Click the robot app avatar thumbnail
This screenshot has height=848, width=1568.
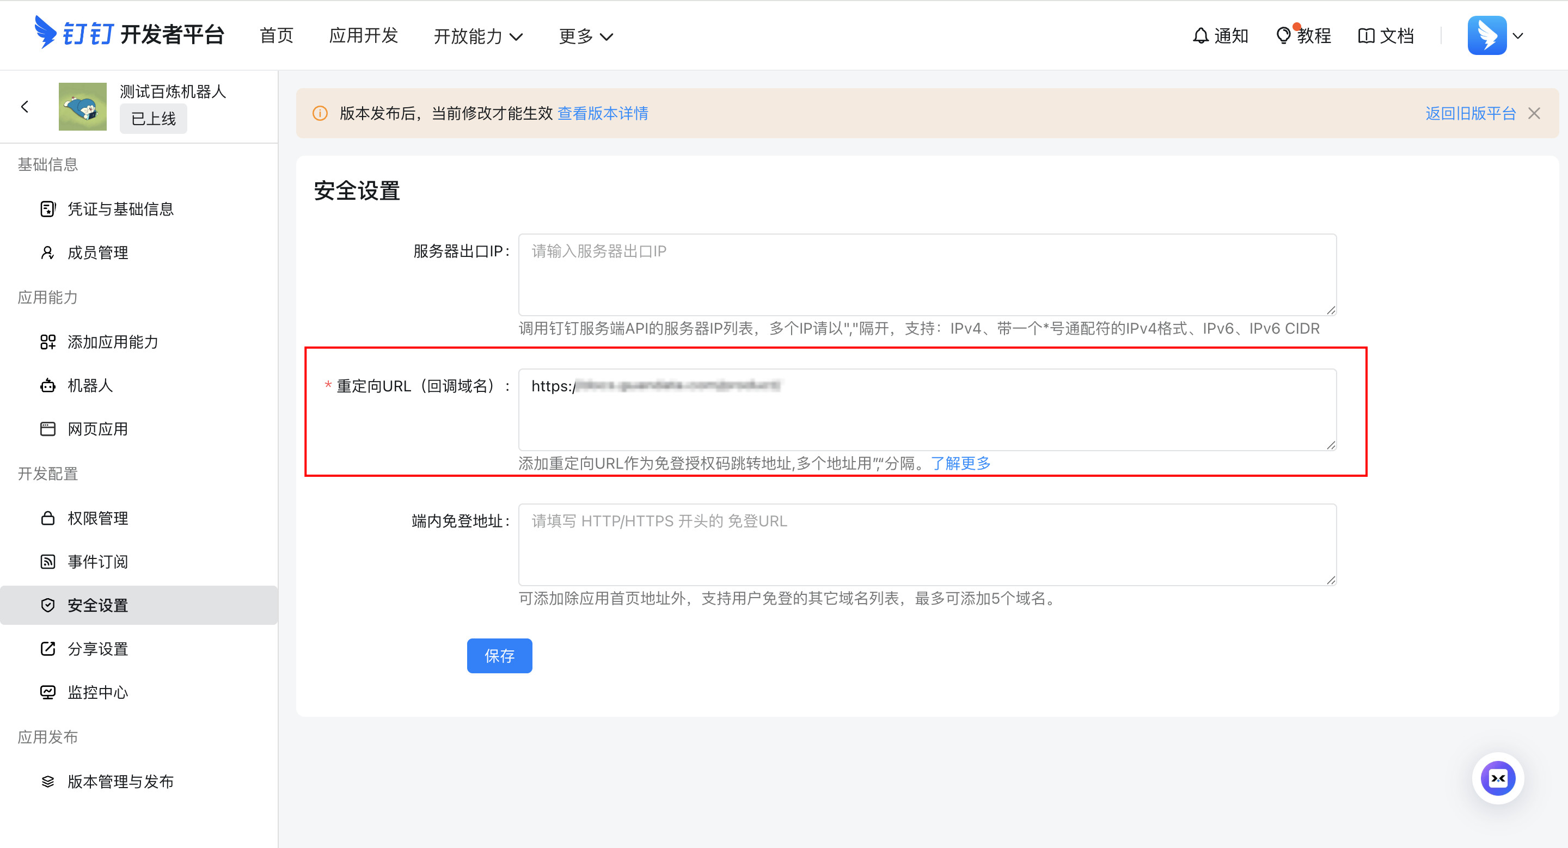(x=82, y=107)
